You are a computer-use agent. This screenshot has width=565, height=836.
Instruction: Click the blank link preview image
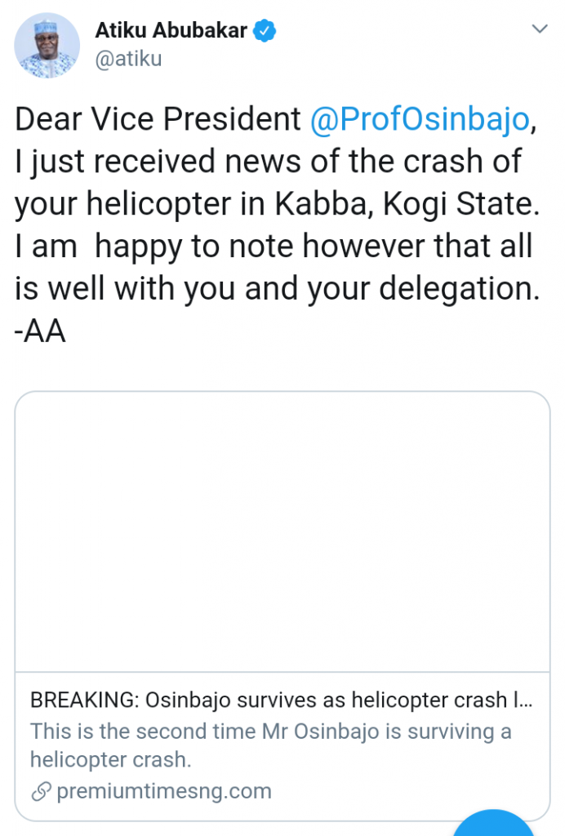(x=282, y=531)
